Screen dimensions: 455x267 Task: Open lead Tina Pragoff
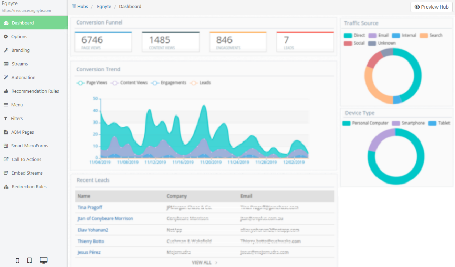pos(90,207)
